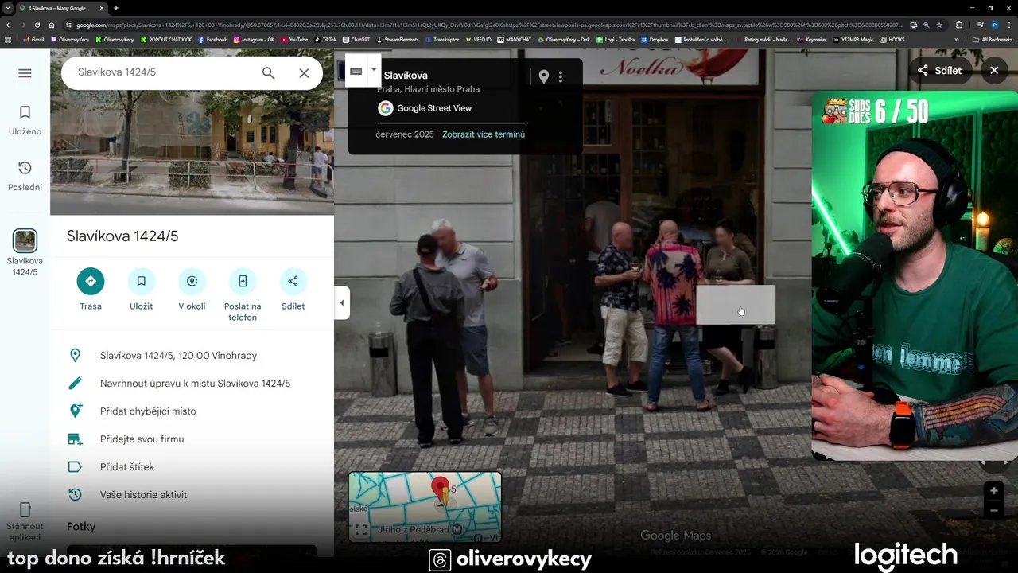The height and width of the screenshot is (573, 1018).
Task: Open All Bookmarks folder
Action: [993, 39]
